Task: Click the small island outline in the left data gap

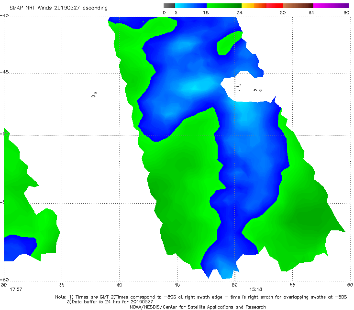Action: click(94, 95)
